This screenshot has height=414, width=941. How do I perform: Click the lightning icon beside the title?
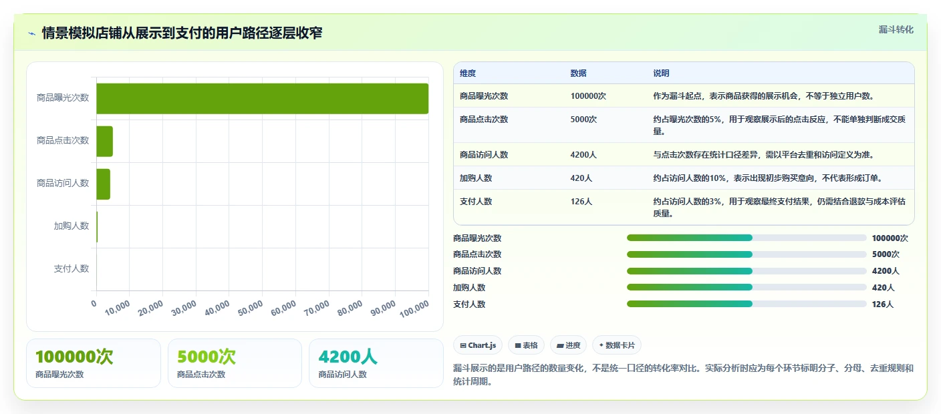[x=32, y=33]
